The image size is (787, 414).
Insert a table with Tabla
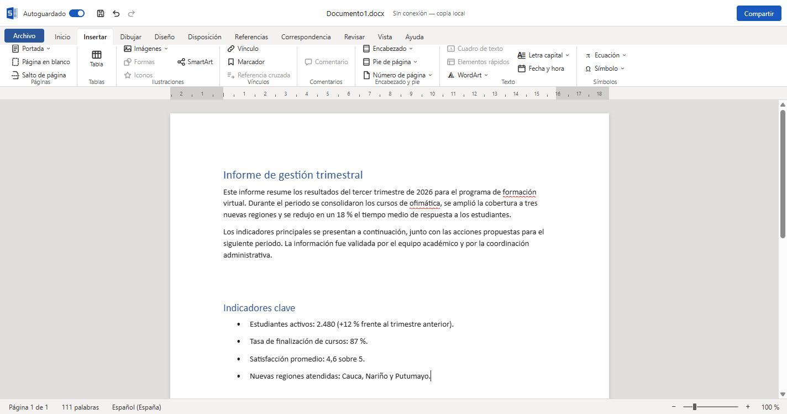97,59
